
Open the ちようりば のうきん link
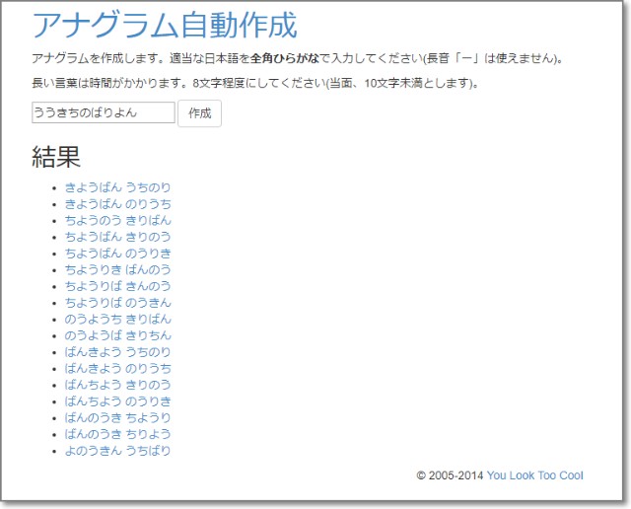117,303
